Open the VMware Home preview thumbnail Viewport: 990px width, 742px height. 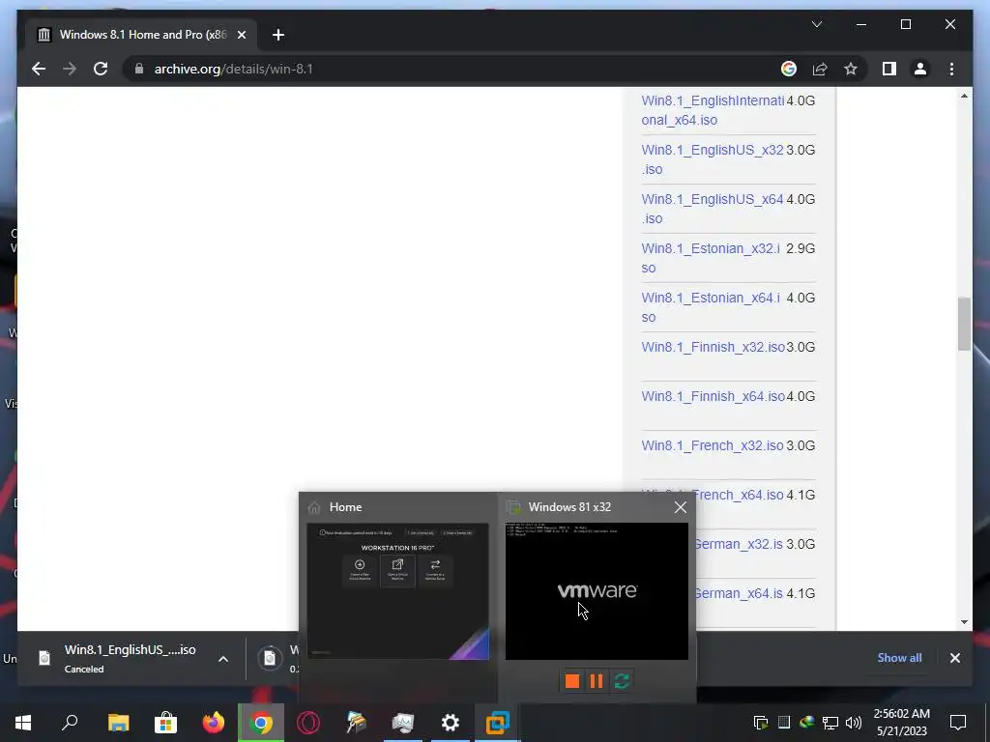click(x=397, y=591)
